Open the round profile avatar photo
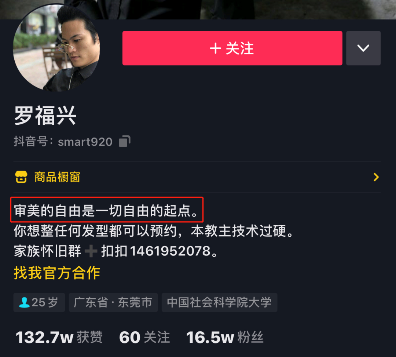The height and width of the screenshot is (357, 396). 56,47
